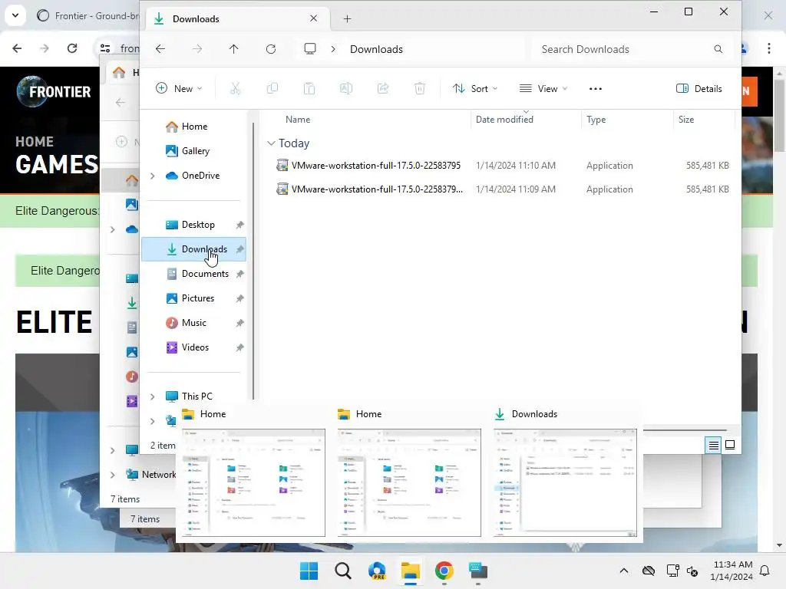Switch to large thumbnails view in status bar
The width and height of the screenshot is (786, 589).
[x=731, y=445]
